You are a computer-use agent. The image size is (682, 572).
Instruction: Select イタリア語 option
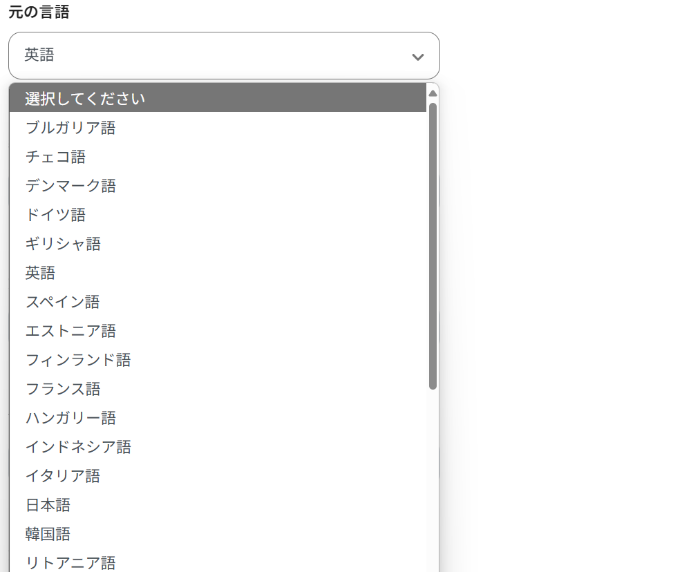218,476
